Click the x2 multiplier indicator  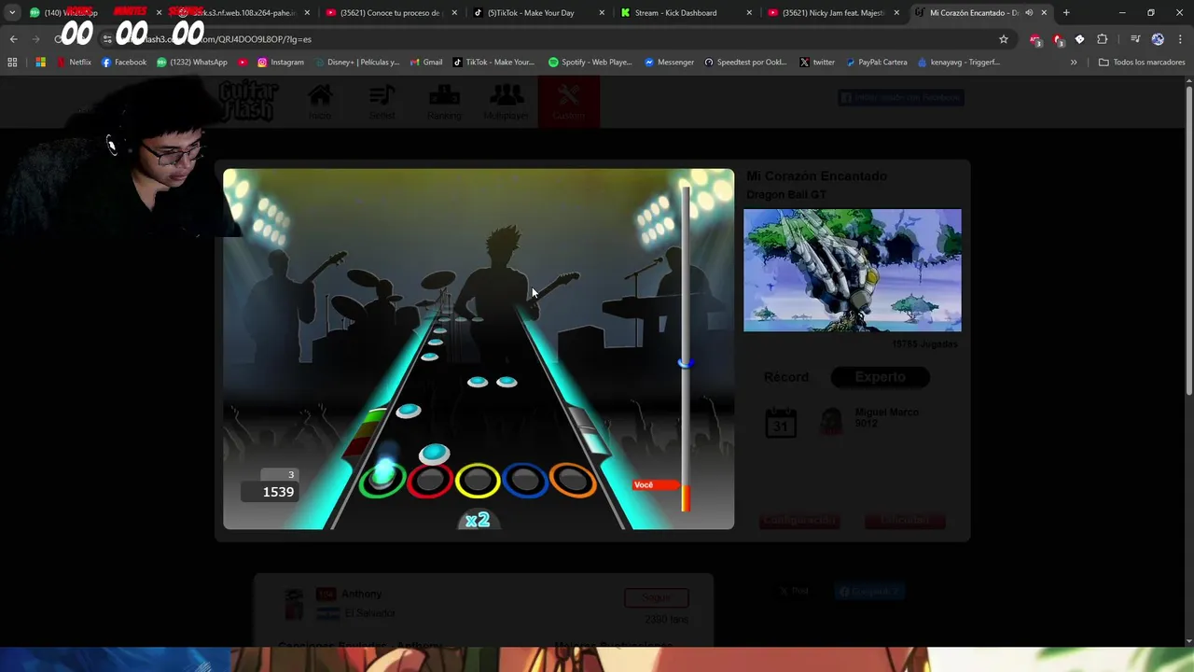478,520
